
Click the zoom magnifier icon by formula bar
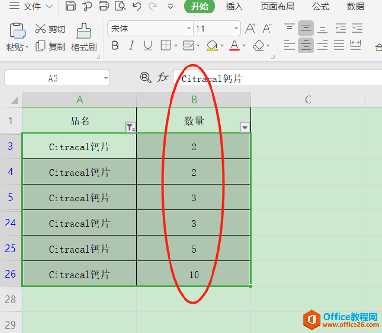tap(146, 78)
